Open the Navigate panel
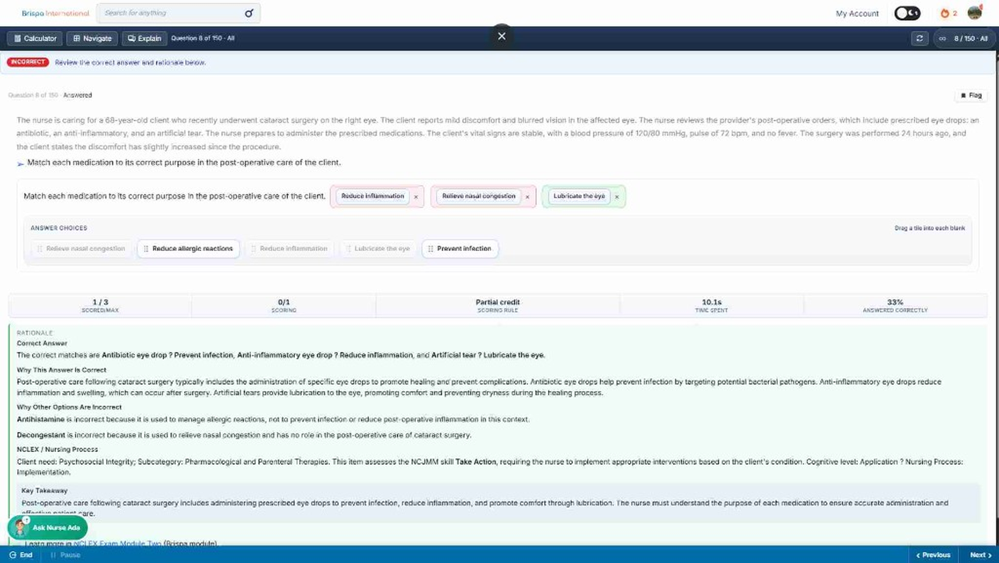Viewport: 999px width, 563px height. click(x=92, y=38)
